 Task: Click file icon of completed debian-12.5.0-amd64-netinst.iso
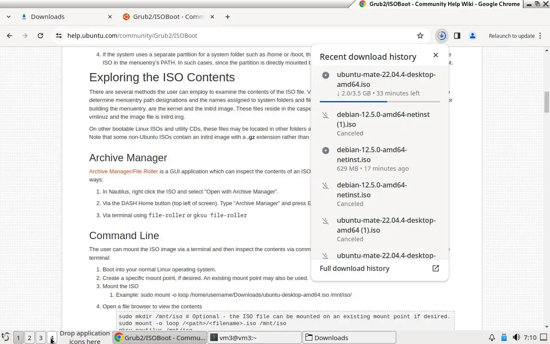point(326,150)
